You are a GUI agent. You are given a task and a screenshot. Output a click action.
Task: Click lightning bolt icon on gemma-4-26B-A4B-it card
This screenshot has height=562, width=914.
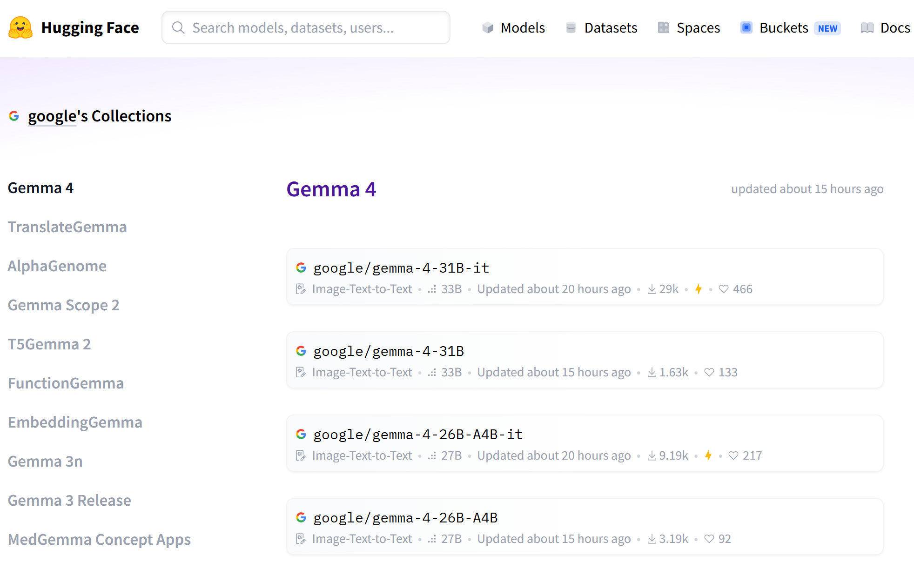[708, 455]
